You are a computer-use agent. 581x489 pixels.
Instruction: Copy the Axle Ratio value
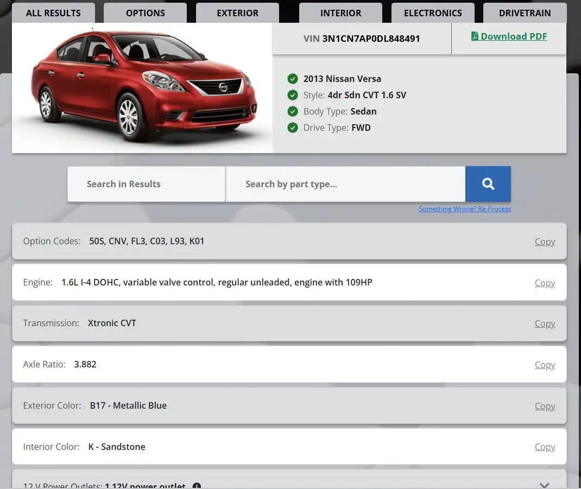click(545, 365)
